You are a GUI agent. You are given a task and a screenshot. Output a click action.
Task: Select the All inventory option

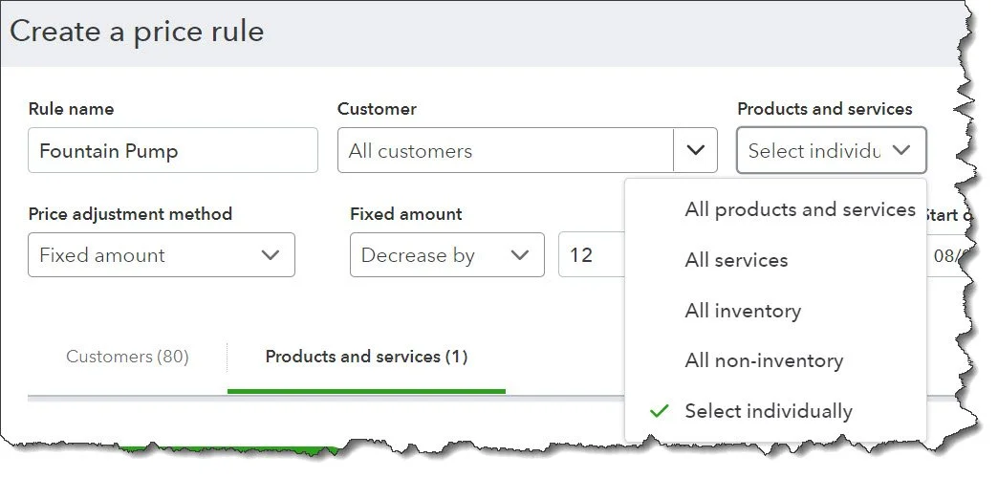tap(743, 311)
